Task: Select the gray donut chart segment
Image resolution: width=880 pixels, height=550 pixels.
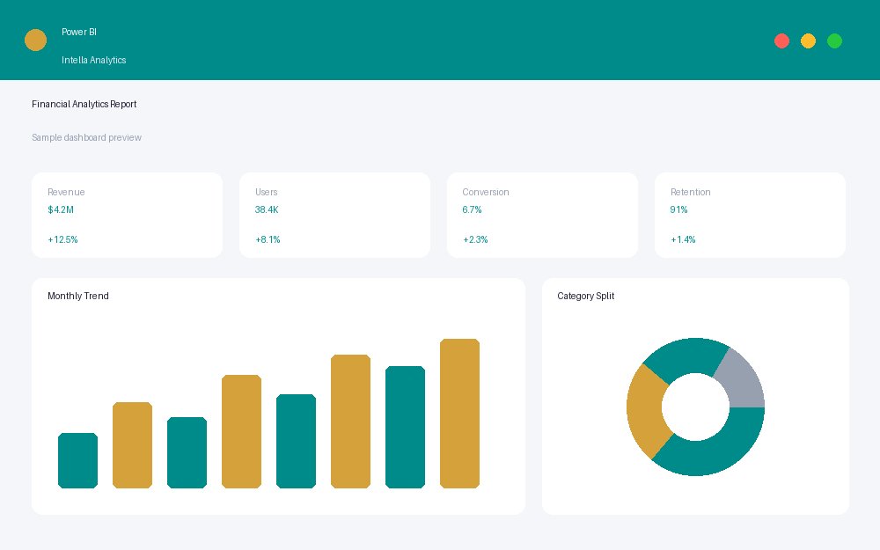Action: [x=741, y=380]
